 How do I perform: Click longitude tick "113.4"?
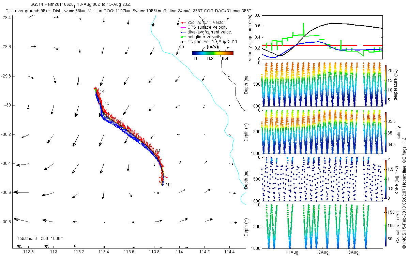(x=104, y=252)
